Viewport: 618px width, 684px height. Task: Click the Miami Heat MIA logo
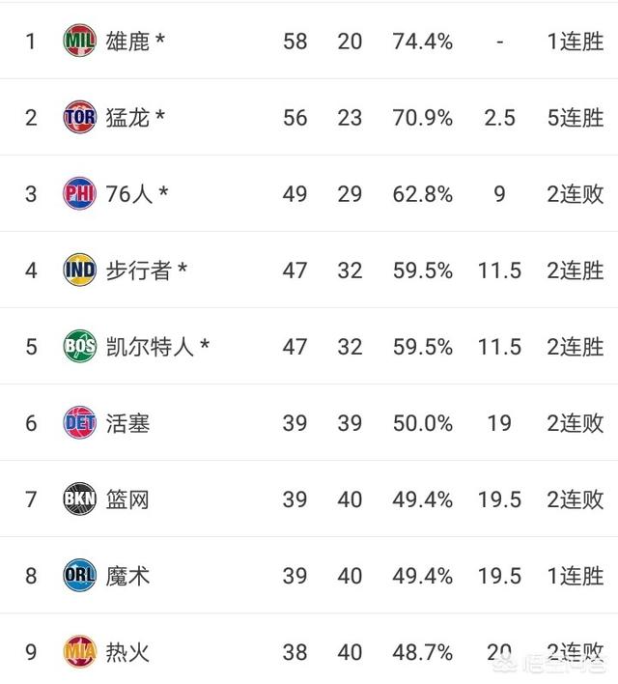[79, 652]
